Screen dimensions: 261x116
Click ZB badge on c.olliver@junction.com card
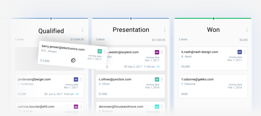pos(157,79)
